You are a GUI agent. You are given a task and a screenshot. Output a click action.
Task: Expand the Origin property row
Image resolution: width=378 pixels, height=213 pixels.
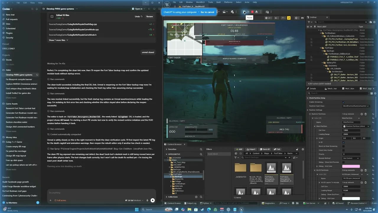317,138
